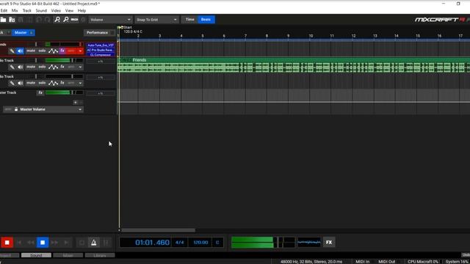Open the master FX button in transport
This screenshot has height=264, width=470.
pos(329,243)
